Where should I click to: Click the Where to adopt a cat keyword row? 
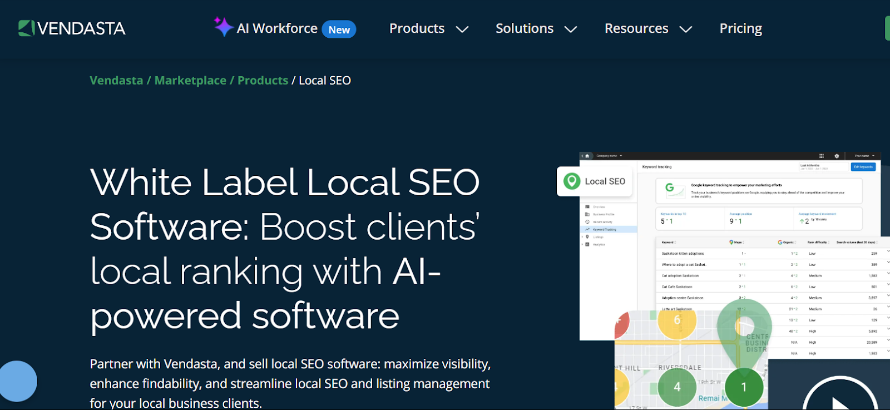(x=773, y=265)
